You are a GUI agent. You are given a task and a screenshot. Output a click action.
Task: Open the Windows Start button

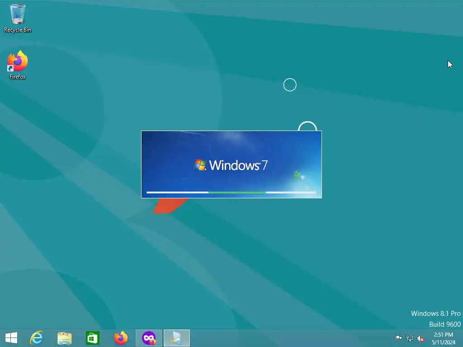[x=11, y=338]
